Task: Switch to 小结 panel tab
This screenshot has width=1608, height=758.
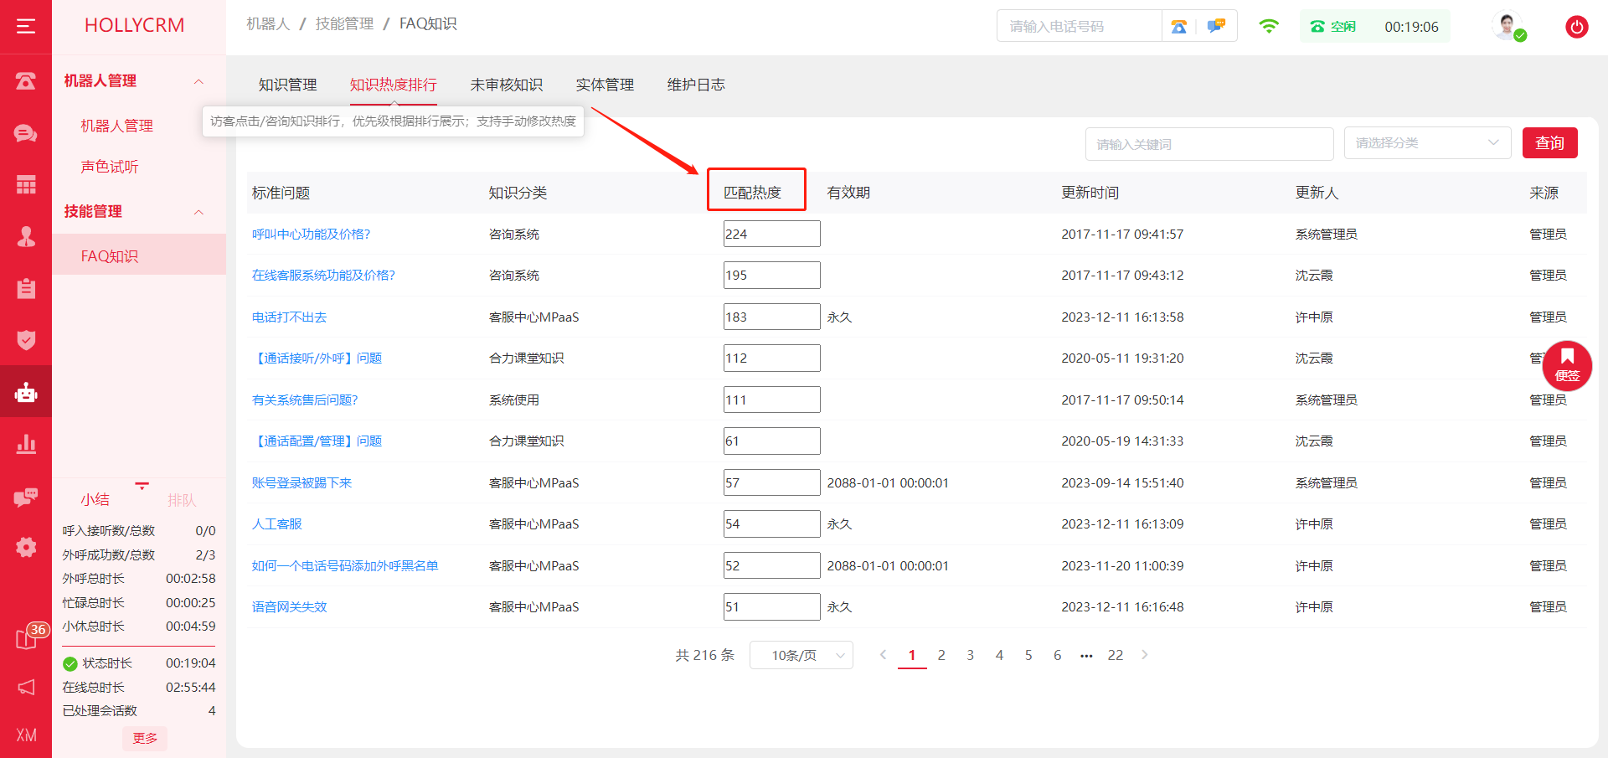Action: tap(95, 500)
